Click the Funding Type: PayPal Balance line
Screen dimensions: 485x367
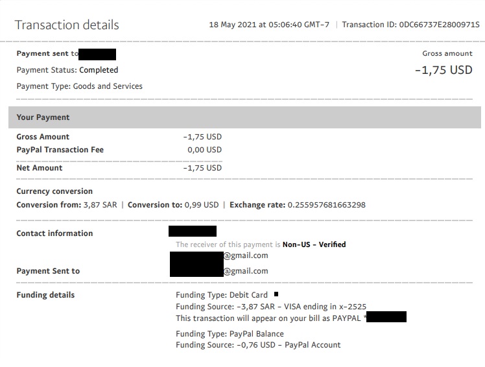tap(230, 334)
